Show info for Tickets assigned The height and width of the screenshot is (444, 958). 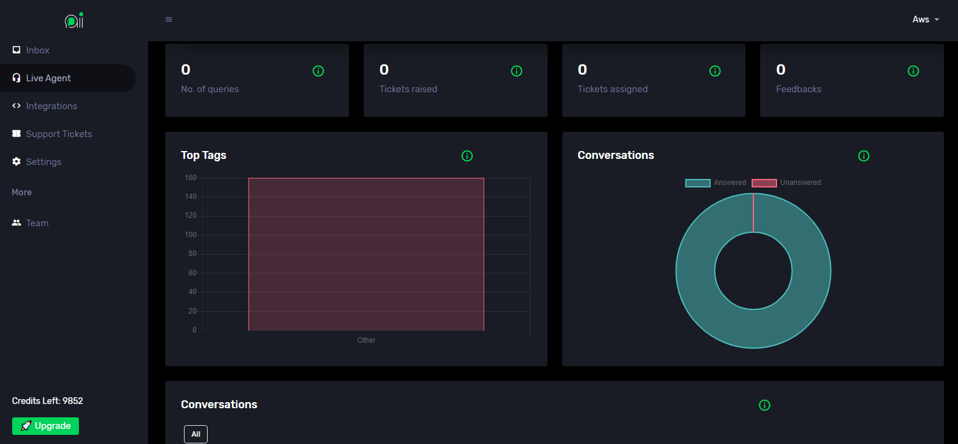pyautogui.click(x=715, y=71)
